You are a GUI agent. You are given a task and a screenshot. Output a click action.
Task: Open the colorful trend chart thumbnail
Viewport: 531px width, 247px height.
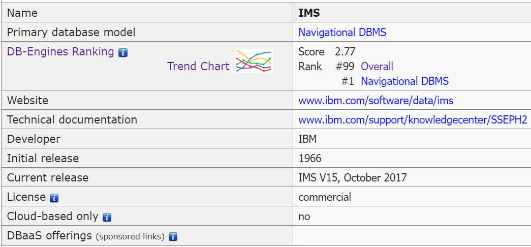tap(254, 61)
